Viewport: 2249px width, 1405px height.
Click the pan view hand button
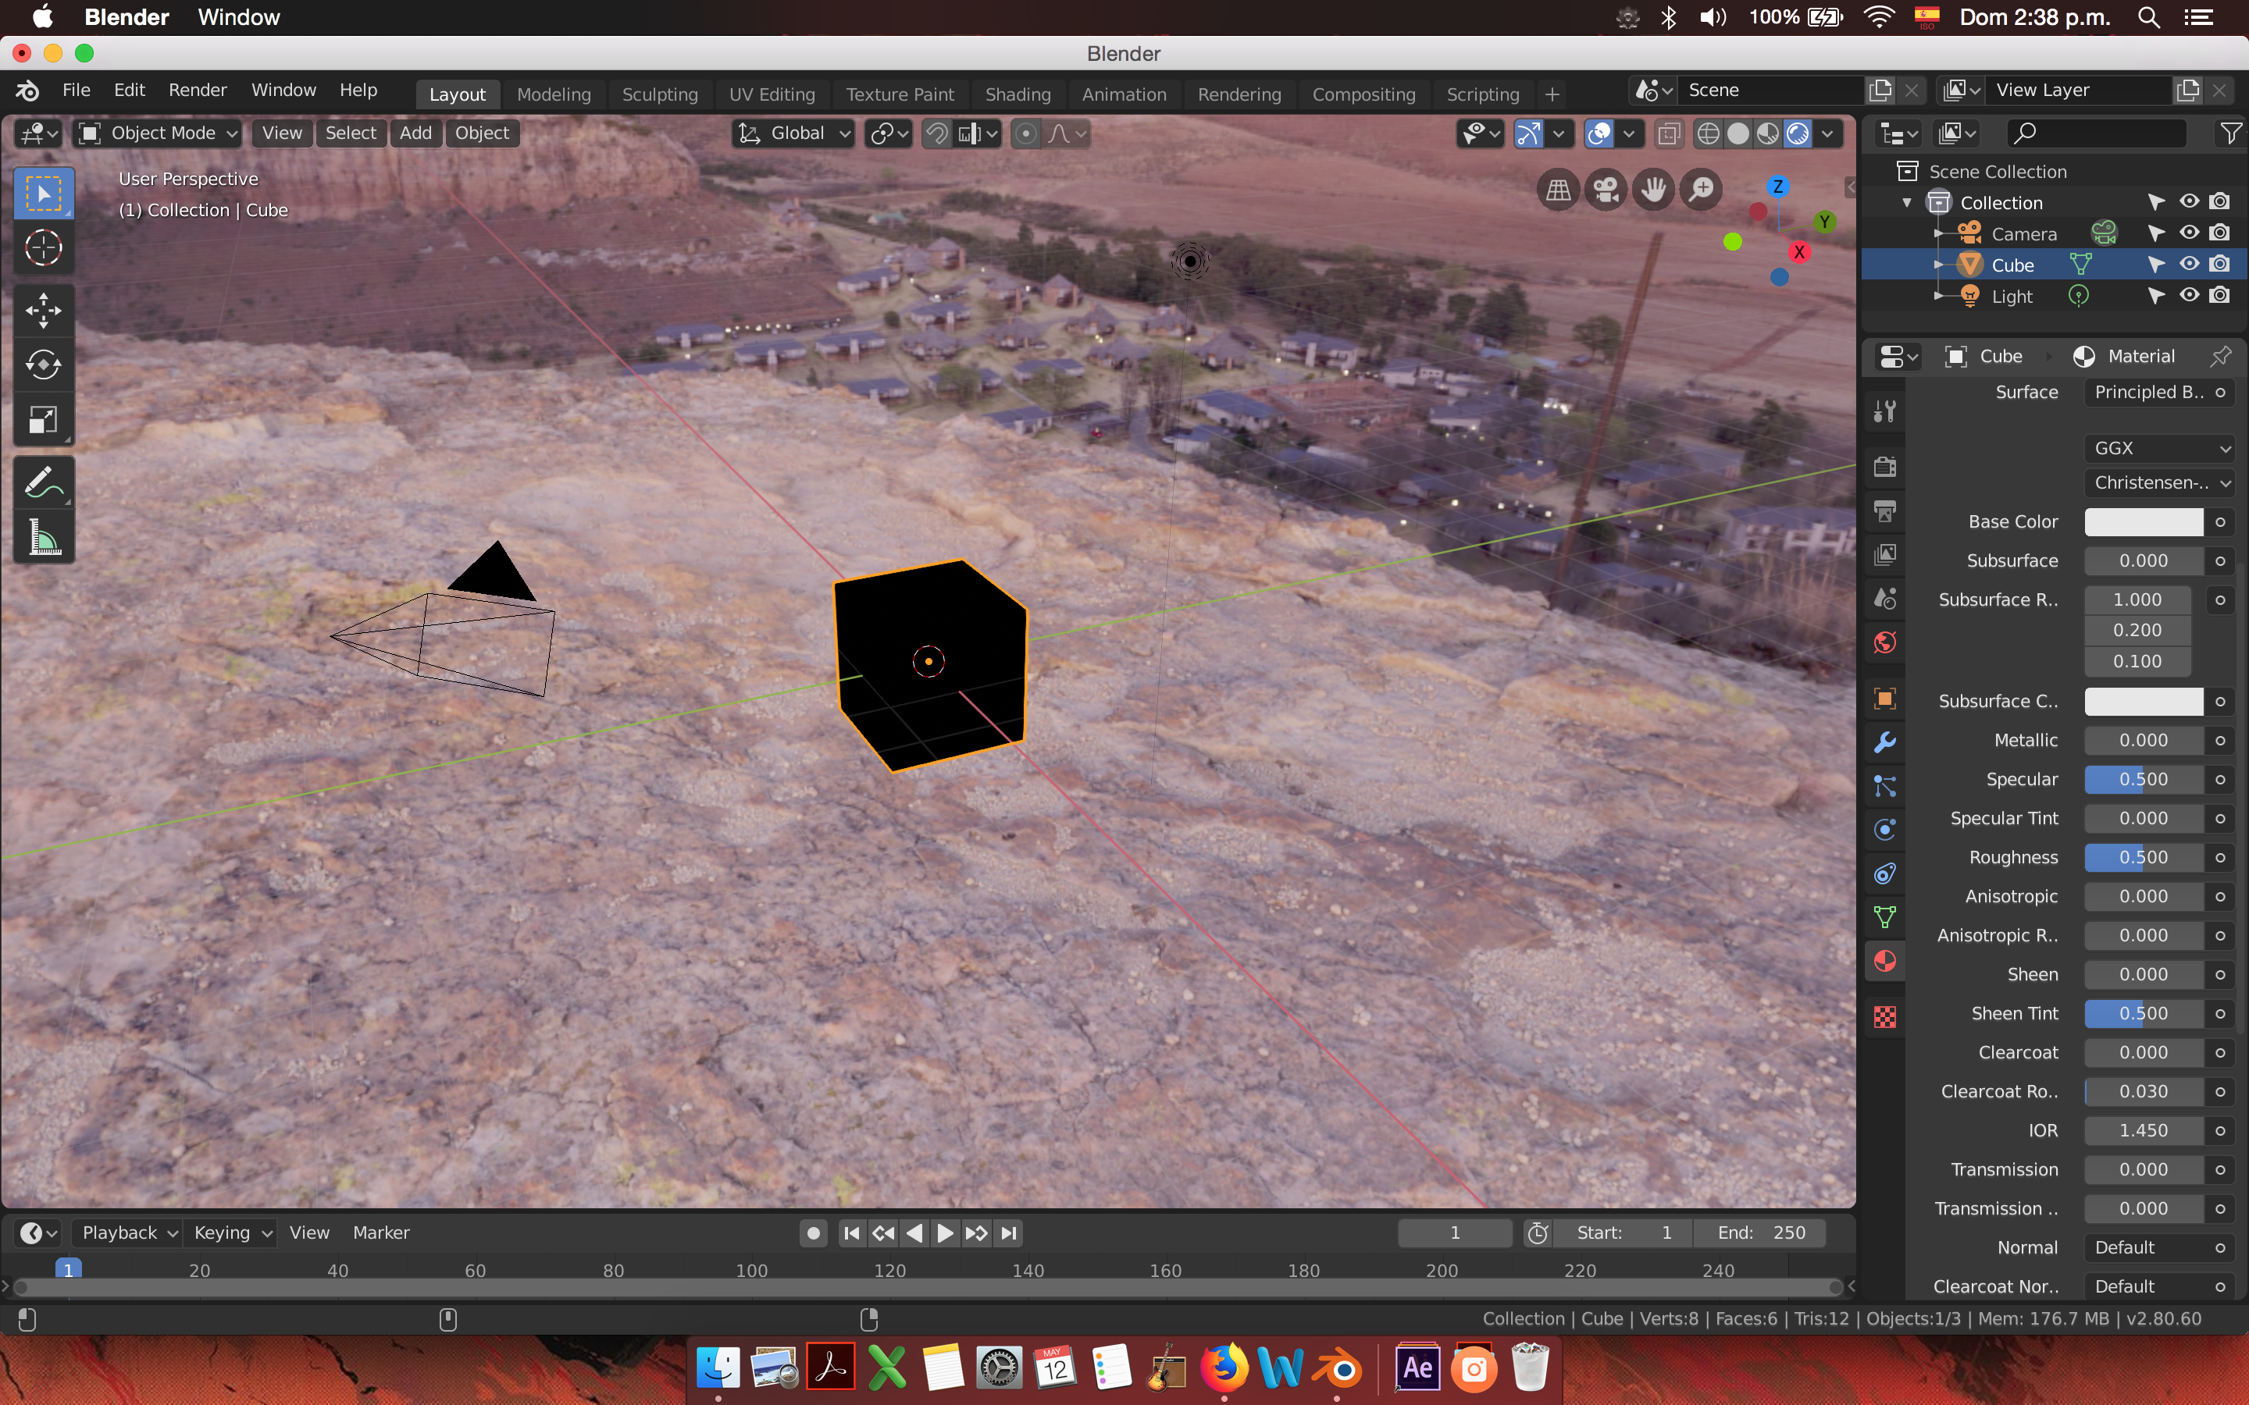pyautogui.click(x=1653, y=190)
